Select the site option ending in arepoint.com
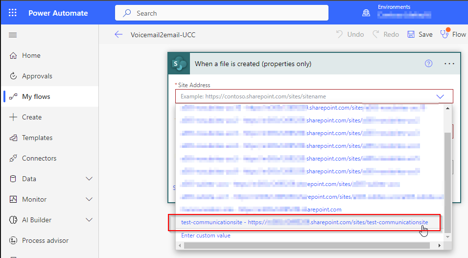 [x=309, y=210]
